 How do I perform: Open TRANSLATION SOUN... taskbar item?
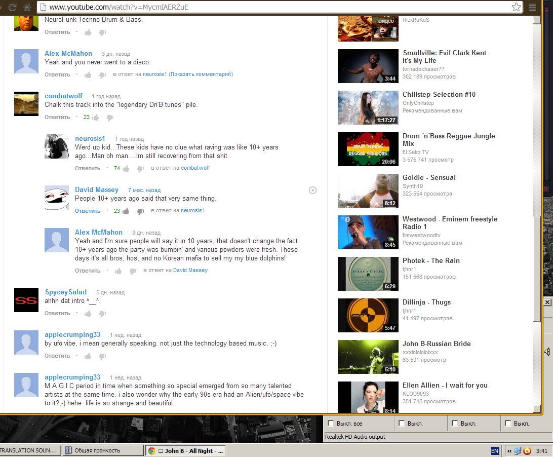(x=29, y=450)
